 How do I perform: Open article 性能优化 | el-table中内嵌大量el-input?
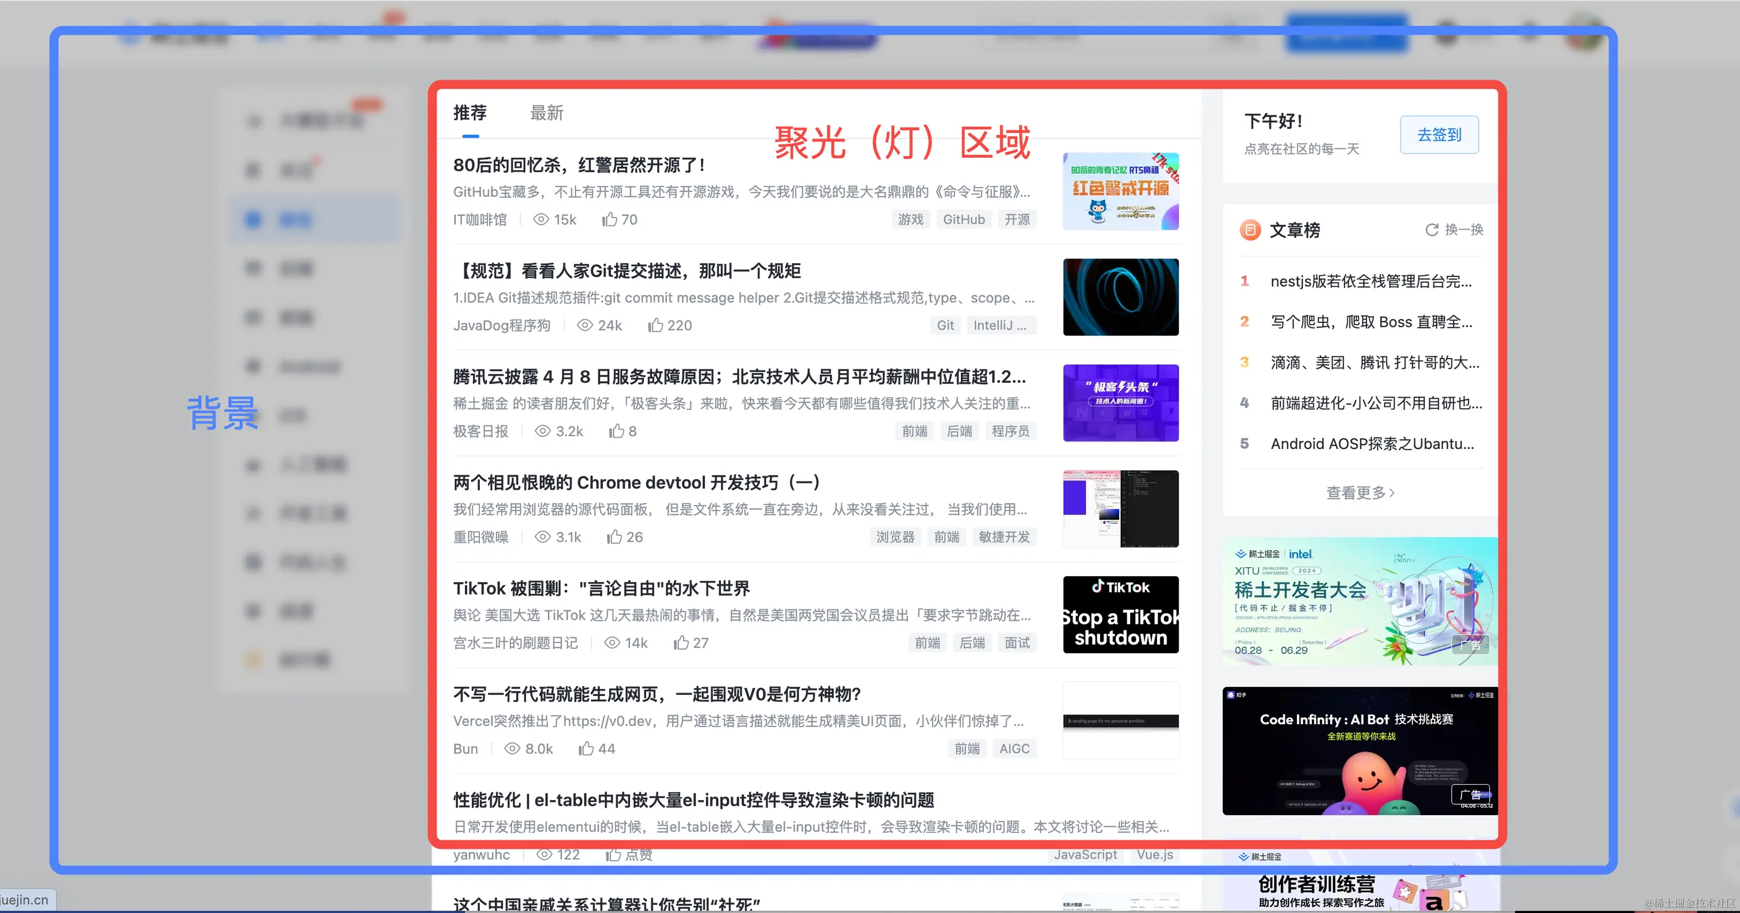pos(694,800)
